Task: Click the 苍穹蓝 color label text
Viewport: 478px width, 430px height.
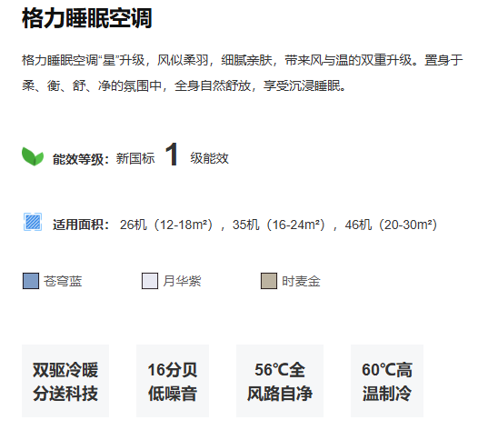Action: coord(63,281)
